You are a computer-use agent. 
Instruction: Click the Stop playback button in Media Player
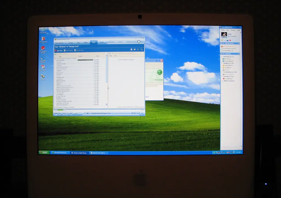60,113
